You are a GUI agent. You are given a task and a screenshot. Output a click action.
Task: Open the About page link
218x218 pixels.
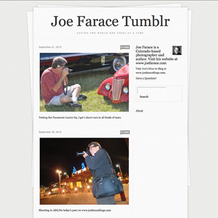[139, 111]
